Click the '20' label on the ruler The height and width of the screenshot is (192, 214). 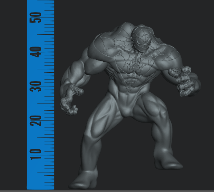(x=36, y=121)
